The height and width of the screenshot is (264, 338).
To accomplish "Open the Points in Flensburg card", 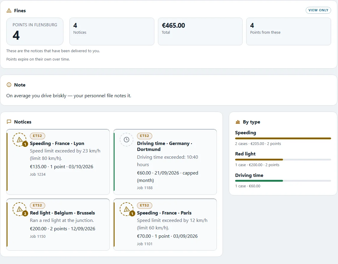I will [35, 31].
